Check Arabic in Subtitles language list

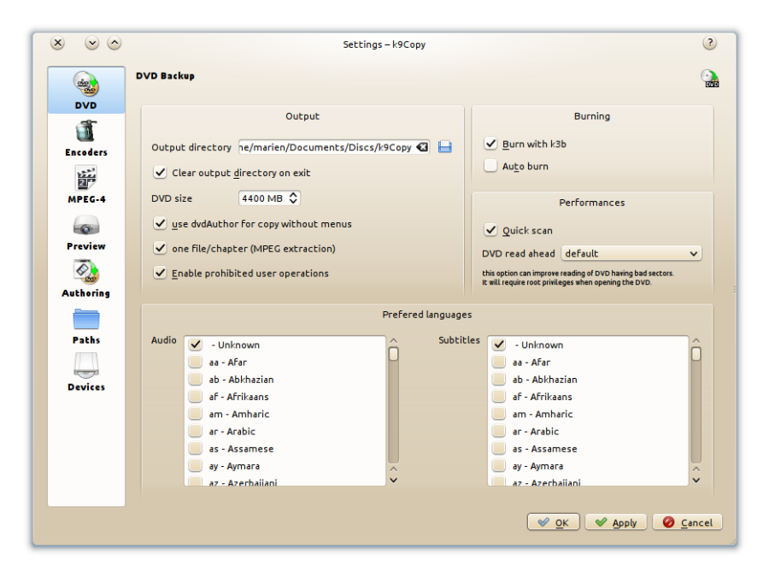pyautogui.click(x=499, y=431)
